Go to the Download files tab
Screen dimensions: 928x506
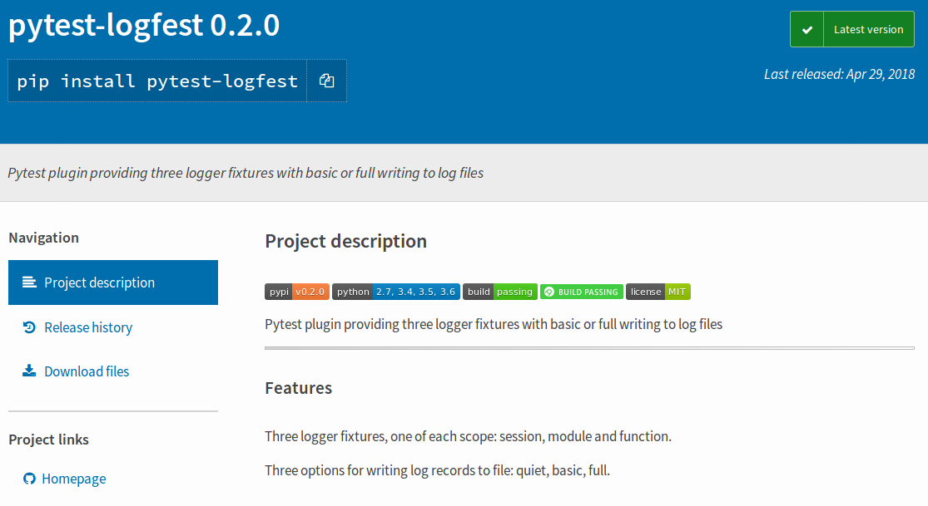coord(87,371)
